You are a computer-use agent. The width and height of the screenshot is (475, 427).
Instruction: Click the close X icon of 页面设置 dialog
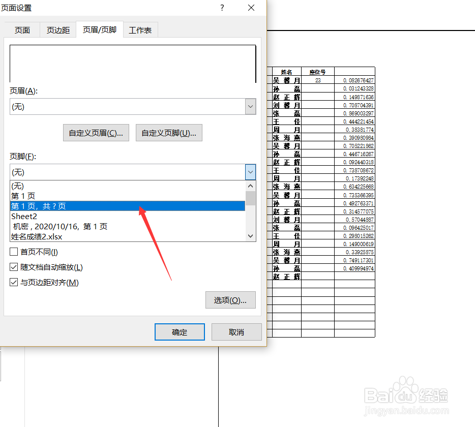point(251,8)
